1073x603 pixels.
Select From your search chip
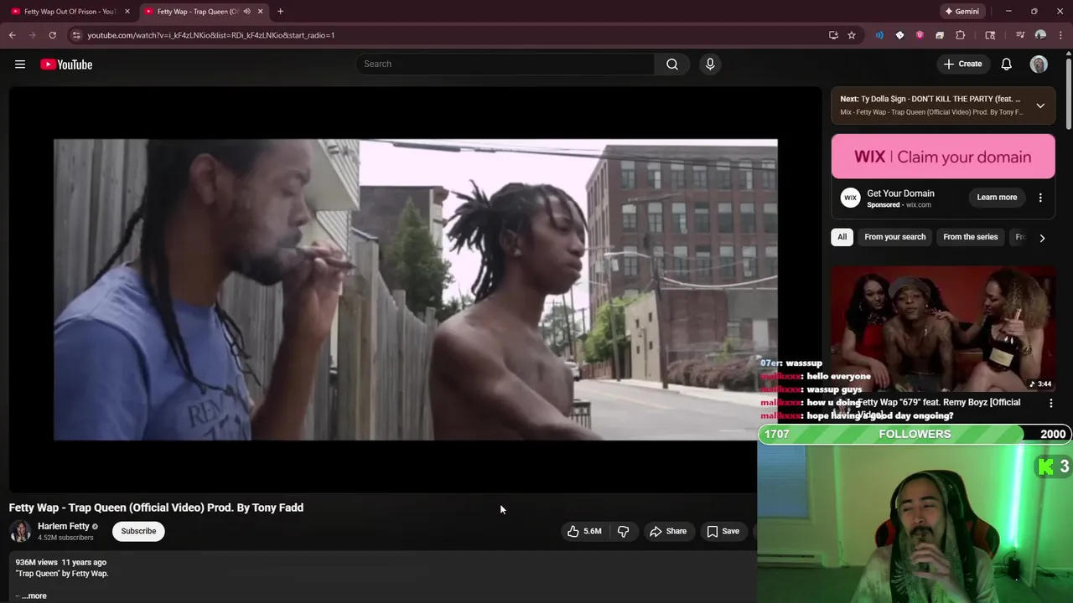895,237
